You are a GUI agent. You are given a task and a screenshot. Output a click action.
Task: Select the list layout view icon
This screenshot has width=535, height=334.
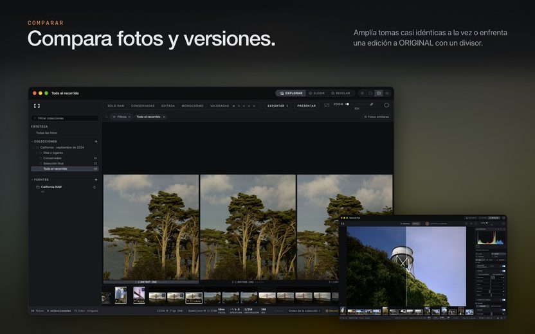point(387,93)
